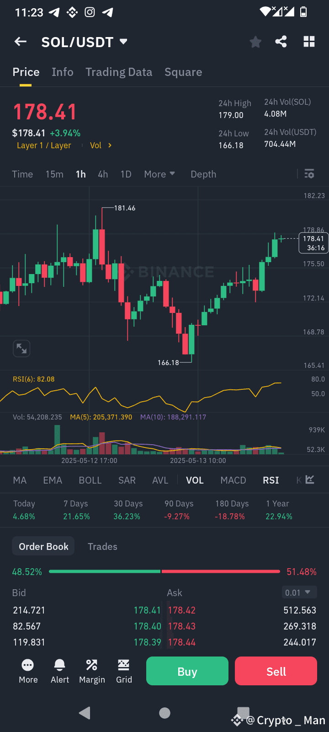Open Grid trading
Image resolution: width=329 pixels, height=732 pixels.
pyautogui.click(x=124, y=671)
